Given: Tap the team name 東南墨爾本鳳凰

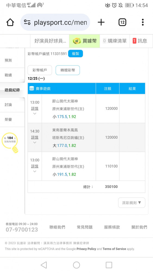Looking at the screenshot, I should (x=65, y=130).
